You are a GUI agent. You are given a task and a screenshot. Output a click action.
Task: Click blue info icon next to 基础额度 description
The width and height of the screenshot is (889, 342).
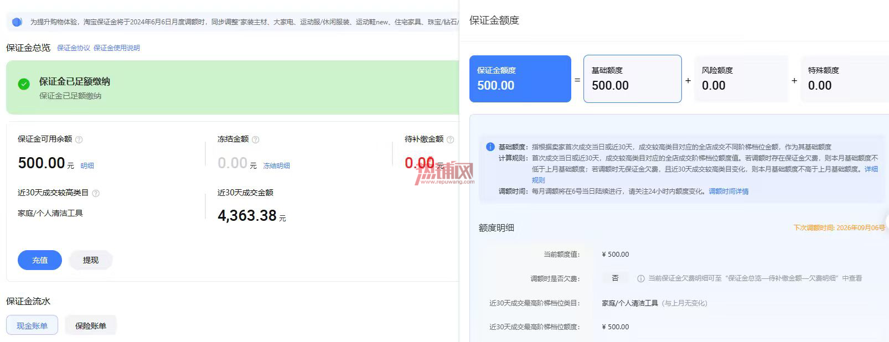pyautogui.click(x=490, y=147)
